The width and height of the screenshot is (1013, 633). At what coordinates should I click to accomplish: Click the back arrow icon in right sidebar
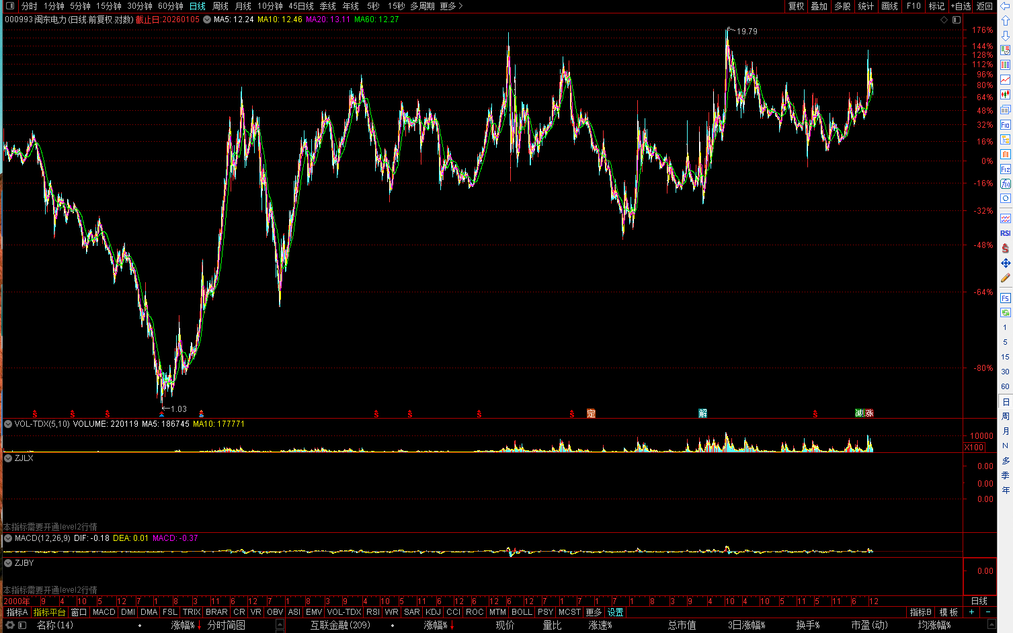pos(1005,6)
